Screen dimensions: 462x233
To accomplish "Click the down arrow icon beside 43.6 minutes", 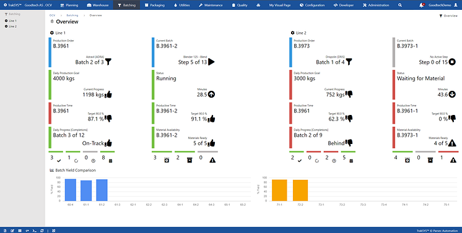I will [452, 94].
